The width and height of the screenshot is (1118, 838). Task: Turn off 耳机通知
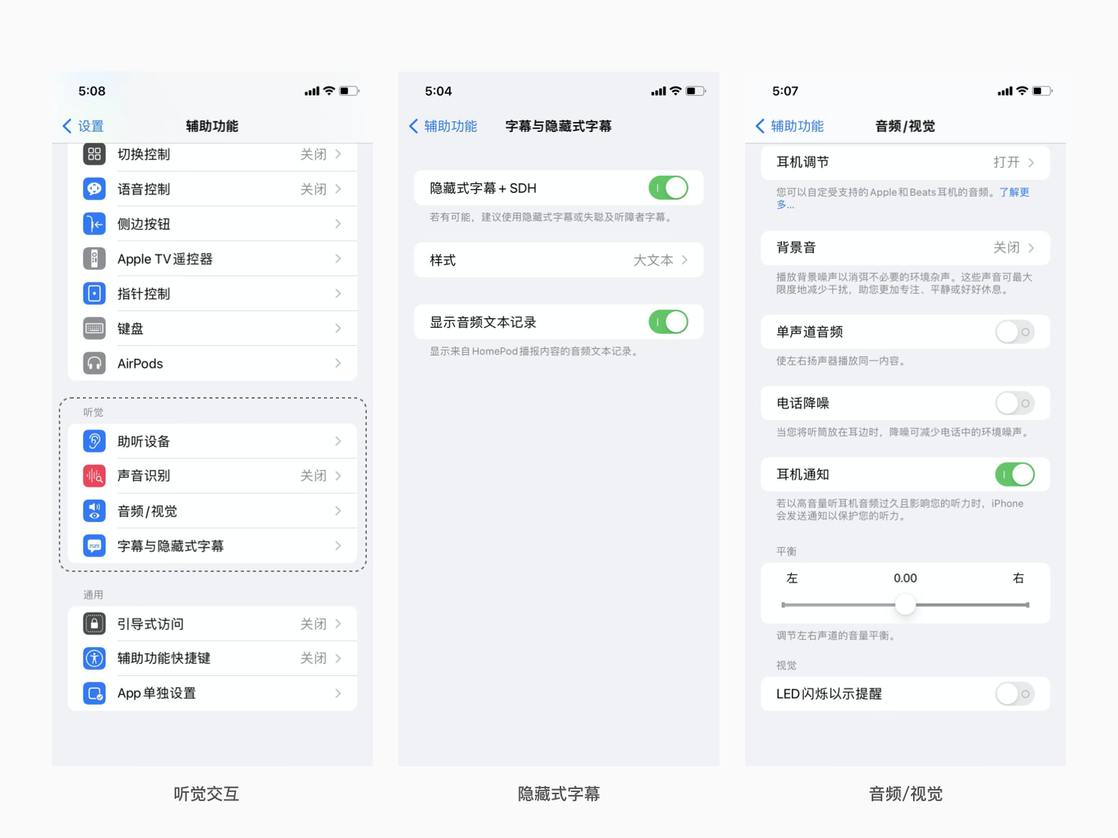tap(1014, 474)
